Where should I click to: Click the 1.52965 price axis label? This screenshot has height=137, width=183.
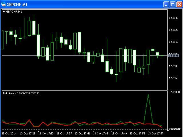point(174,78)
